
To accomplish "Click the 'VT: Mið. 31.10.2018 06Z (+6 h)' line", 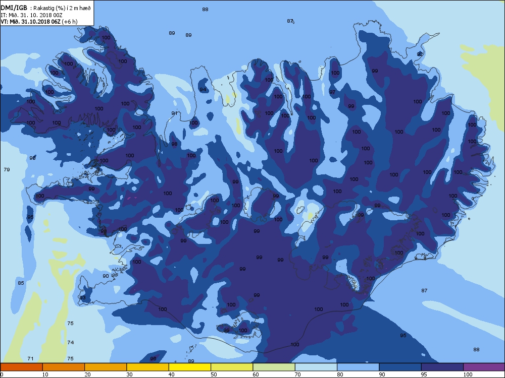I will 39,22.
